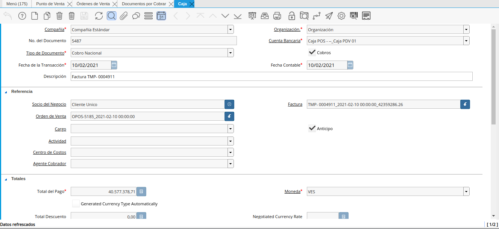499x229 pixels.
Task: Click the padlock private access icon
Action: tap(292, 16)
